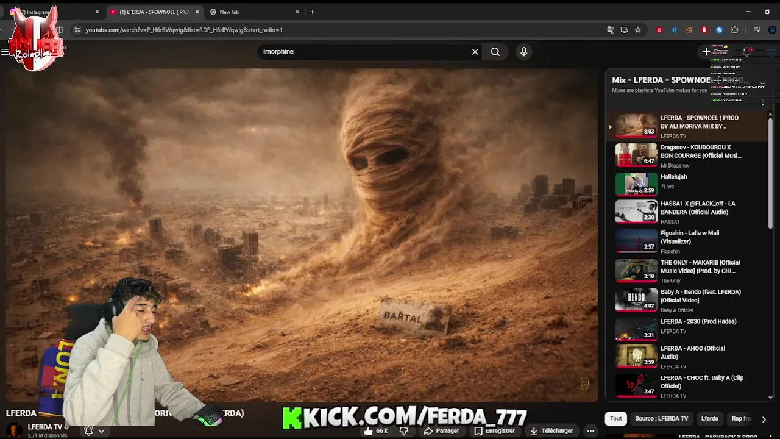Open the subscription bell notification dropdown
Screen dimensions: 780x439
coord(94,430)
